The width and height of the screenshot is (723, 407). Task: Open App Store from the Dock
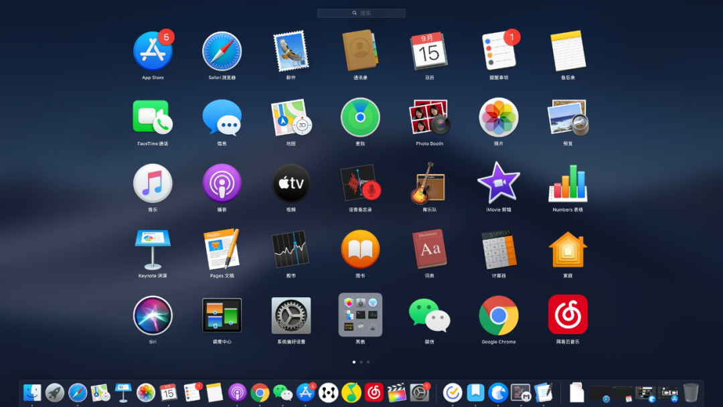306,392
